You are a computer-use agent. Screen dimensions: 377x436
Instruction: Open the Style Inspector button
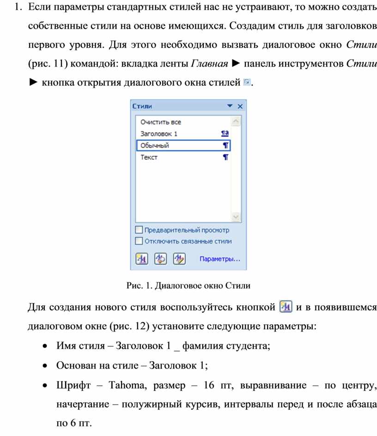(x=161, y=259)
